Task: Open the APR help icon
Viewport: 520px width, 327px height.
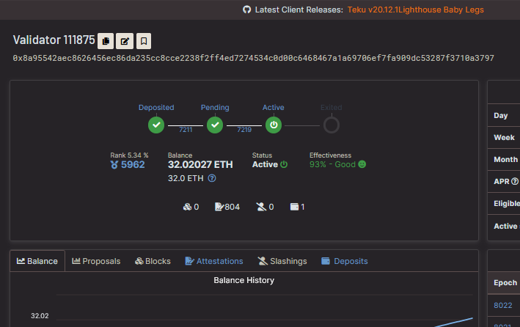Action: 515,181
